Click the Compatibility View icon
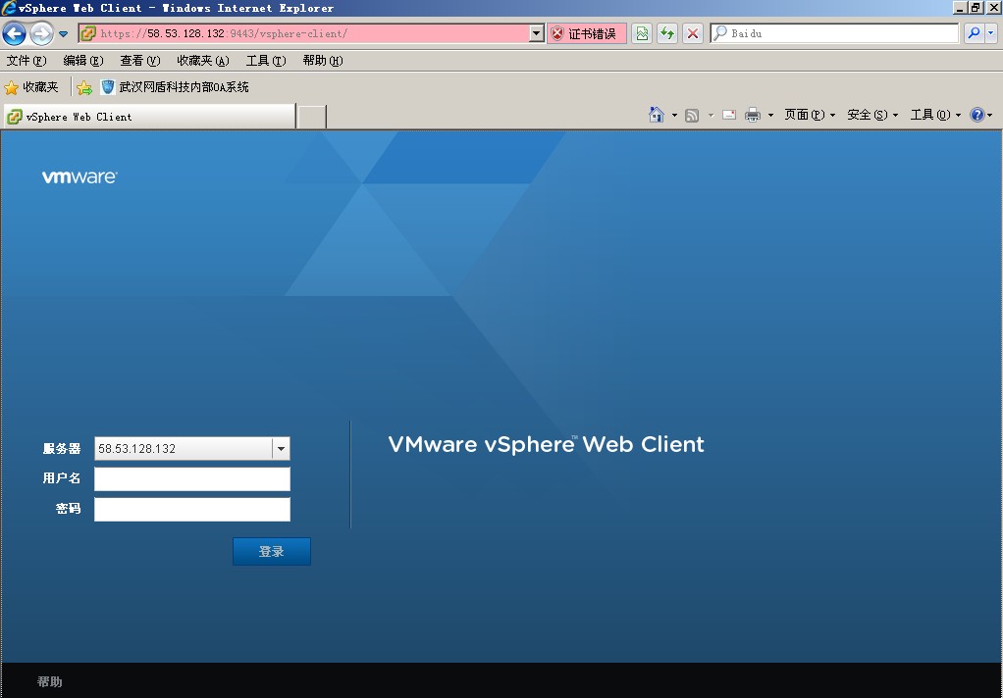This screenshot has height=698, width=1003. click(643, 34)
